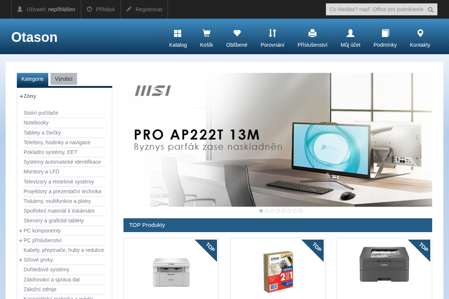Image resolution: width=449 pixels, height=299 pixels.
Task: Open Můj účet person icon
Action: pos(350,33)
